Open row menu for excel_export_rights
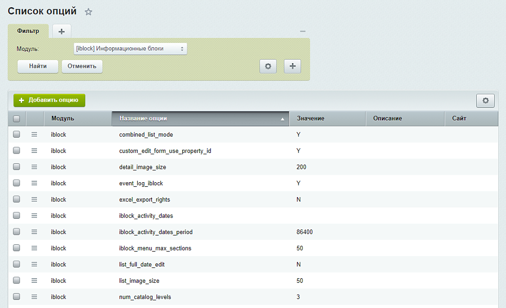The width and height of the screenshot is (506, 308). tap(34, 199)
